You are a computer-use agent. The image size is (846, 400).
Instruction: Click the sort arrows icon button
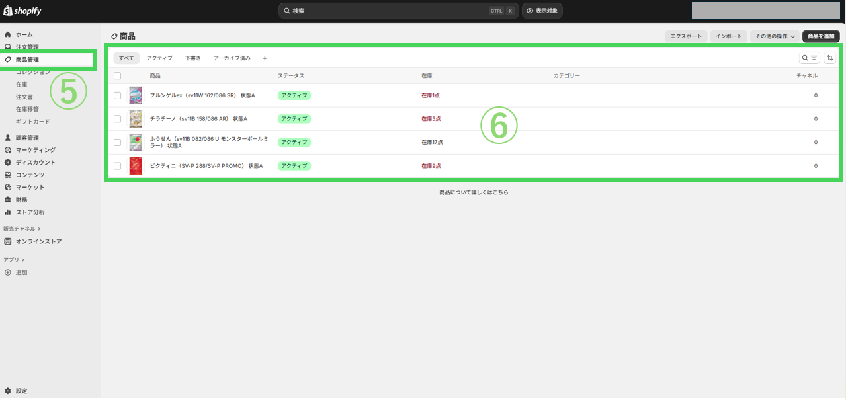[830, 58]
